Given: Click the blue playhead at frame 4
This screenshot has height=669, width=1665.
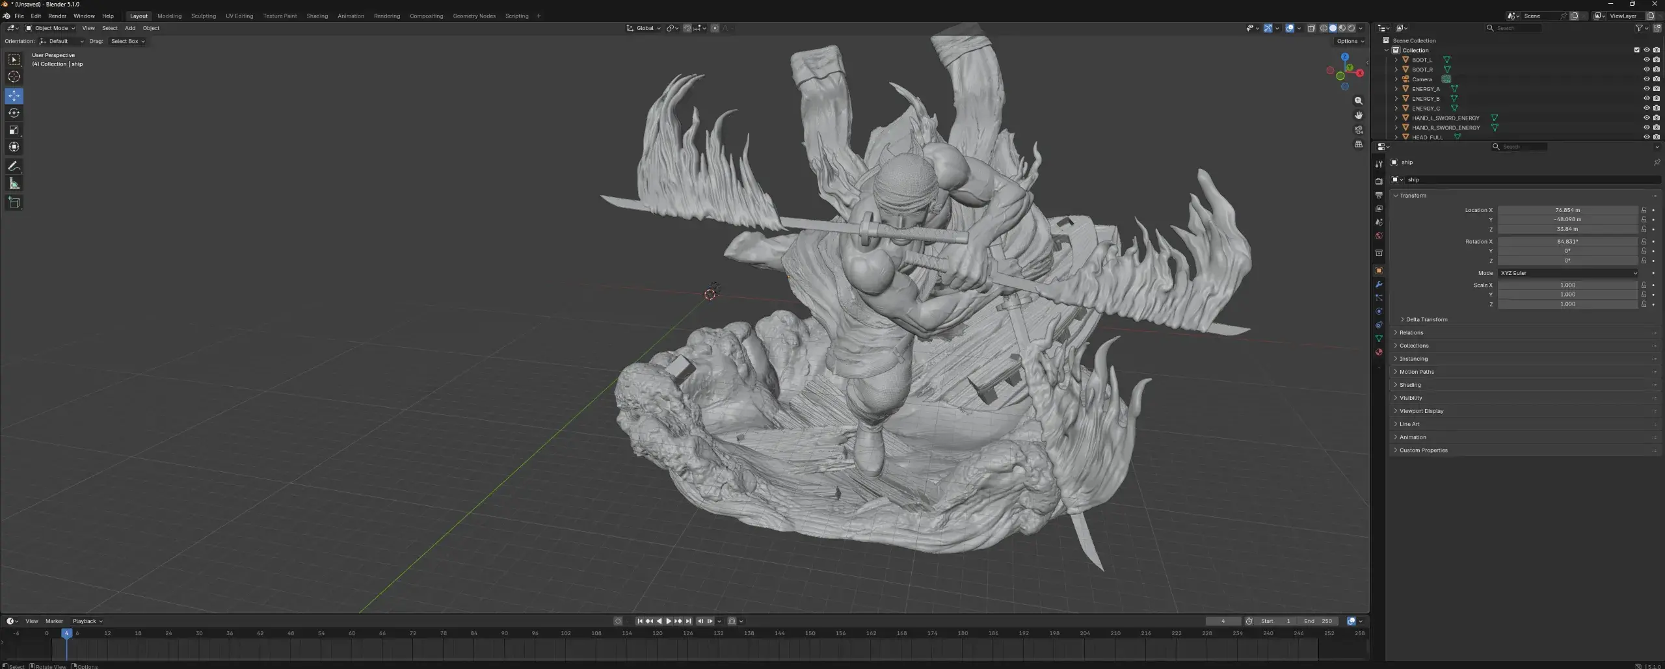Looking at the screenshot, I should tap(66, 633).
